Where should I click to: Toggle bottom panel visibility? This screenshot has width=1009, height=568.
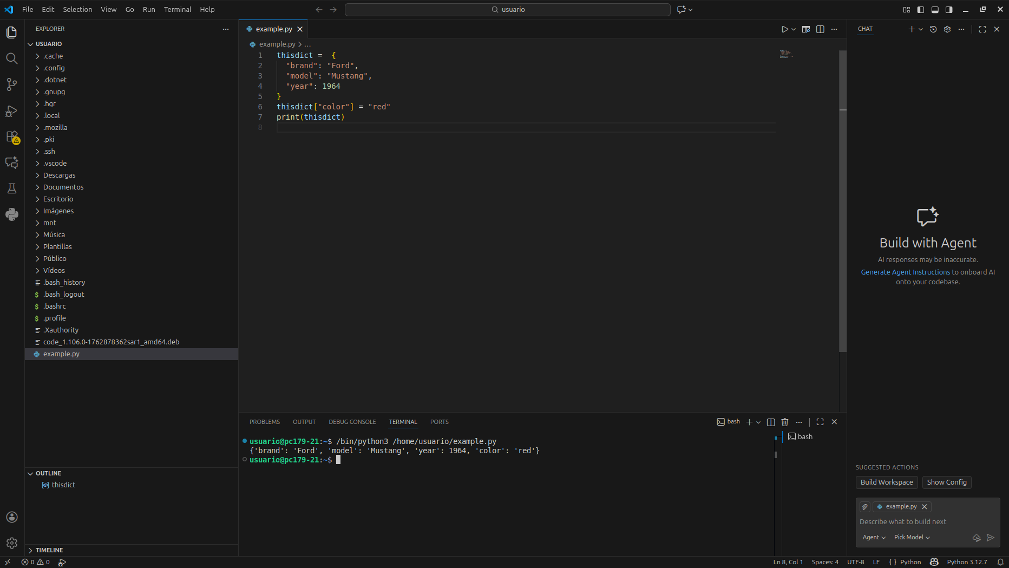[x=935, y=10]
